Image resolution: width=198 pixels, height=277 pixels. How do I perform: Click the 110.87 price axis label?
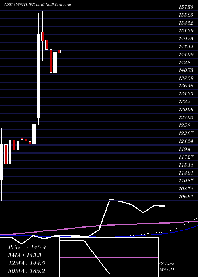click(x=186, y=180)
